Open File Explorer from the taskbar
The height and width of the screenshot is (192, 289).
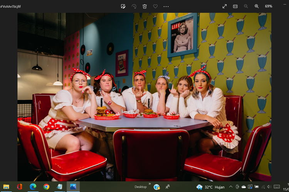[6, 187]
